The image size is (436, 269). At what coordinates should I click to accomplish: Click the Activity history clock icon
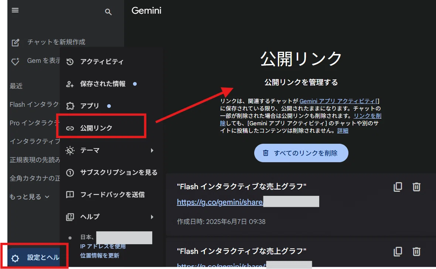click(x=70, y=61)
